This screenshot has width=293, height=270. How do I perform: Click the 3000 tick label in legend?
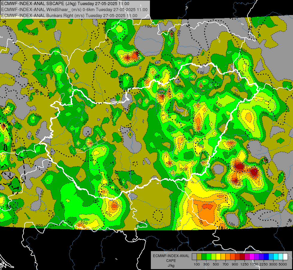coord(273,264)
